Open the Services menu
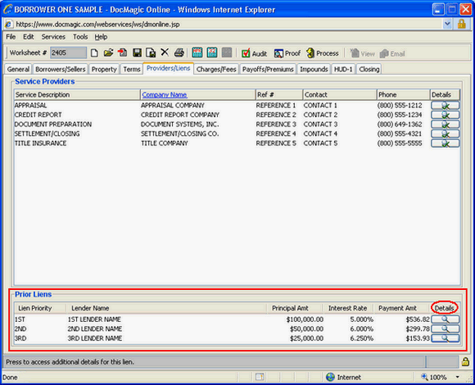The width and height of the screenshot is (475, 385). click(x=53, y=37)
